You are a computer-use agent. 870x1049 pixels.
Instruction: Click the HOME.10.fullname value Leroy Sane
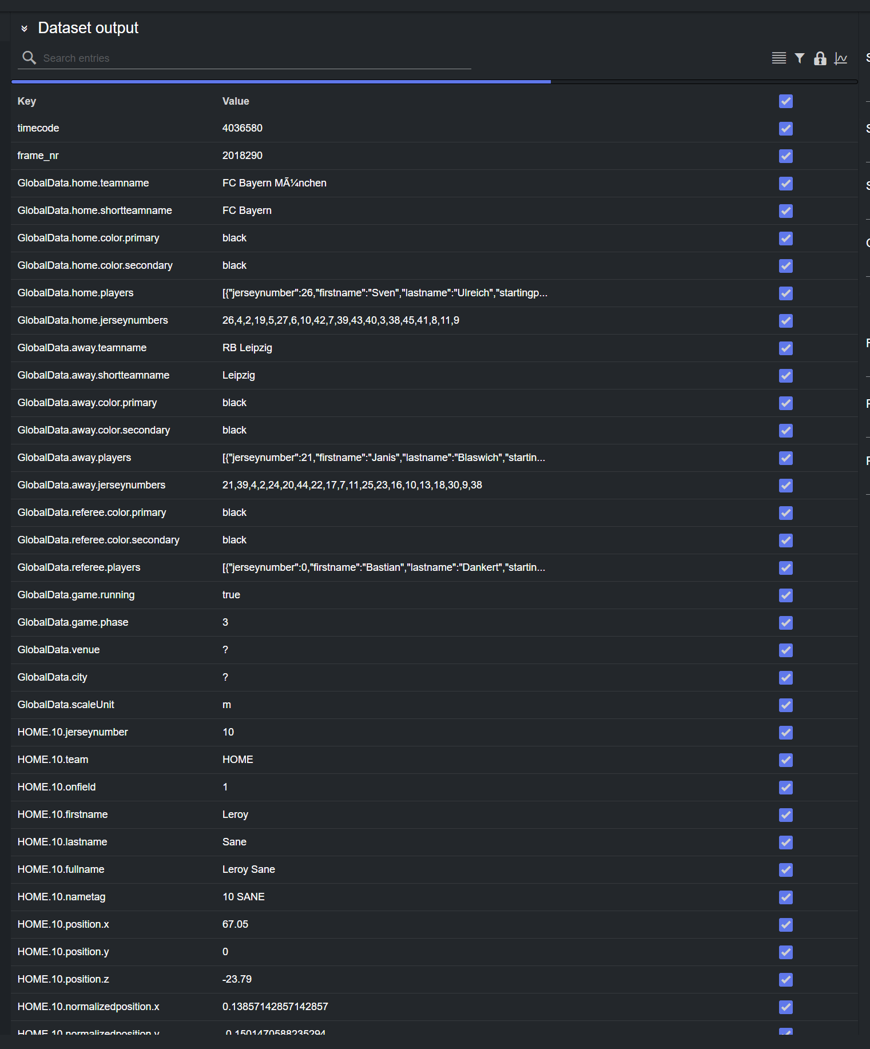pyautogui.click(x=248, y=869)
